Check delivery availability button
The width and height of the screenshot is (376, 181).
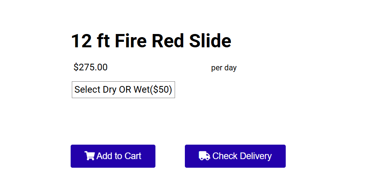[x=235, y=156]
